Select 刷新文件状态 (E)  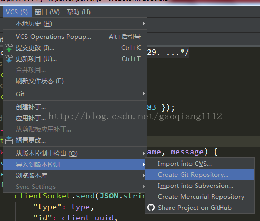[75, 81]
